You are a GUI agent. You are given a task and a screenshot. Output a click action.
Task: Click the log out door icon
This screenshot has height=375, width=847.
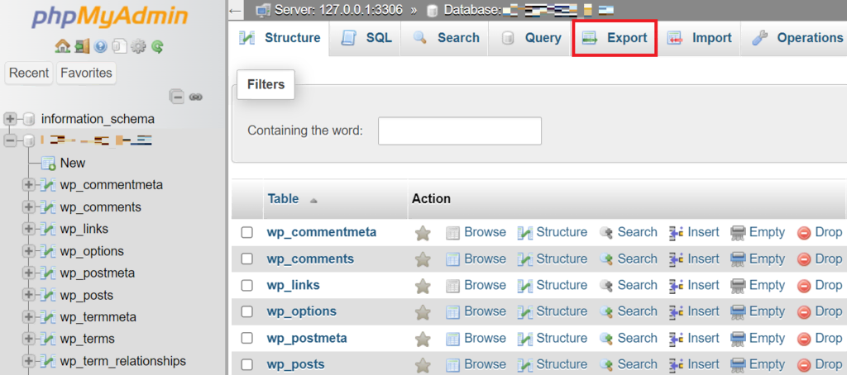tap(81, 46)
